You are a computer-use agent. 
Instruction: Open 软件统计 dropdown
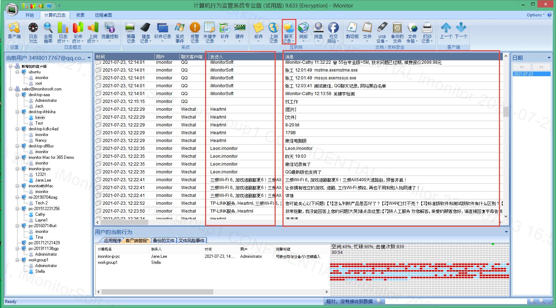tap(78, 32)
